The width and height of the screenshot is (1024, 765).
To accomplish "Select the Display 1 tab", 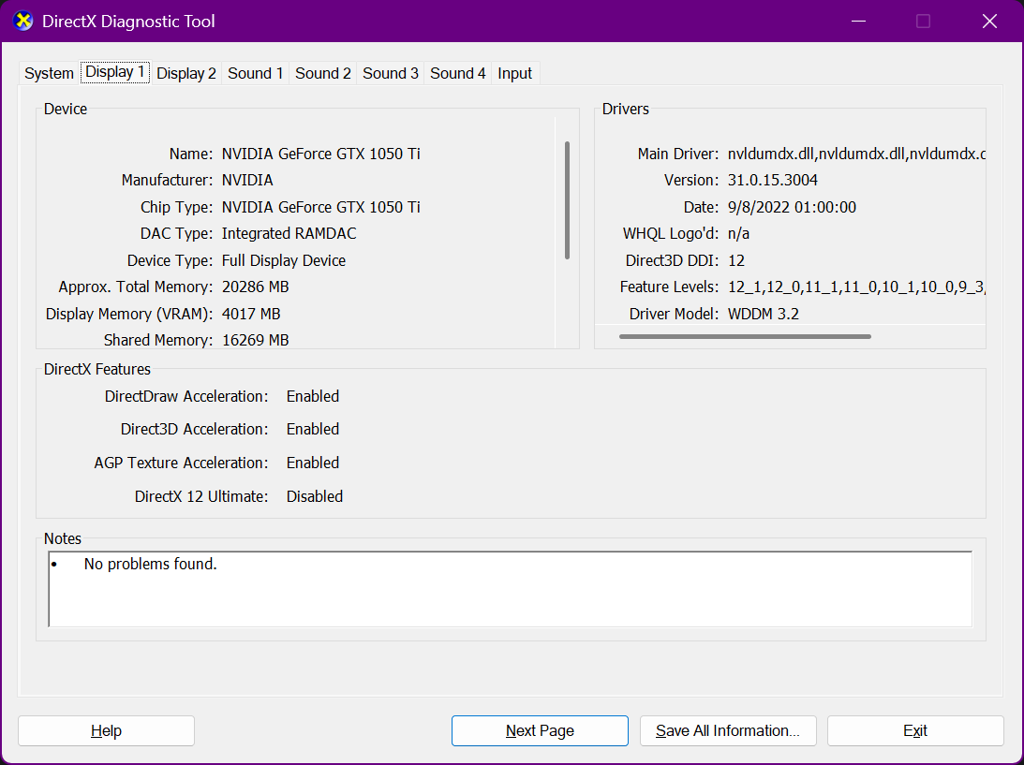I will [115, 72].
